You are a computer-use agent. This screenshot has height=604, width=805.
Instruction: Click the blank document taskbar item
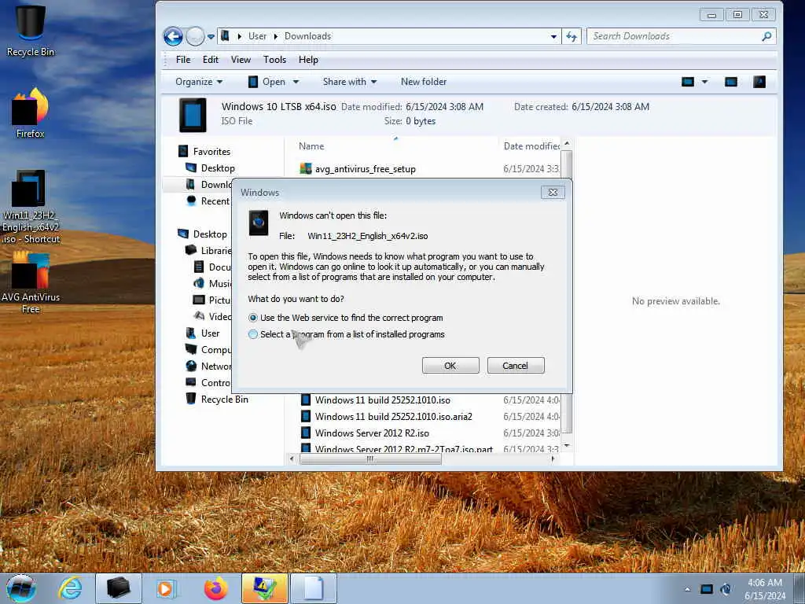314,588
